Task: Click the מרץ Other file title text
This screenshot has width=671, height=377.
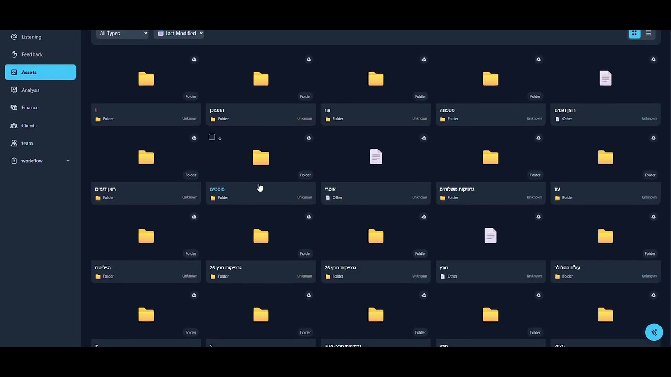Action: 443,268
